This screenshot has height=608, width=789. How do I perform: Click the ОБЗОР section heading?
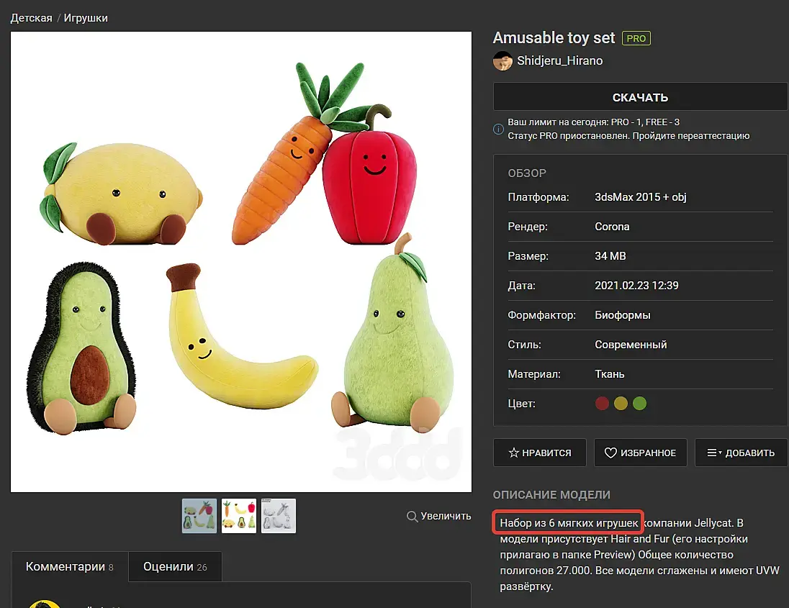pos(527,173)
